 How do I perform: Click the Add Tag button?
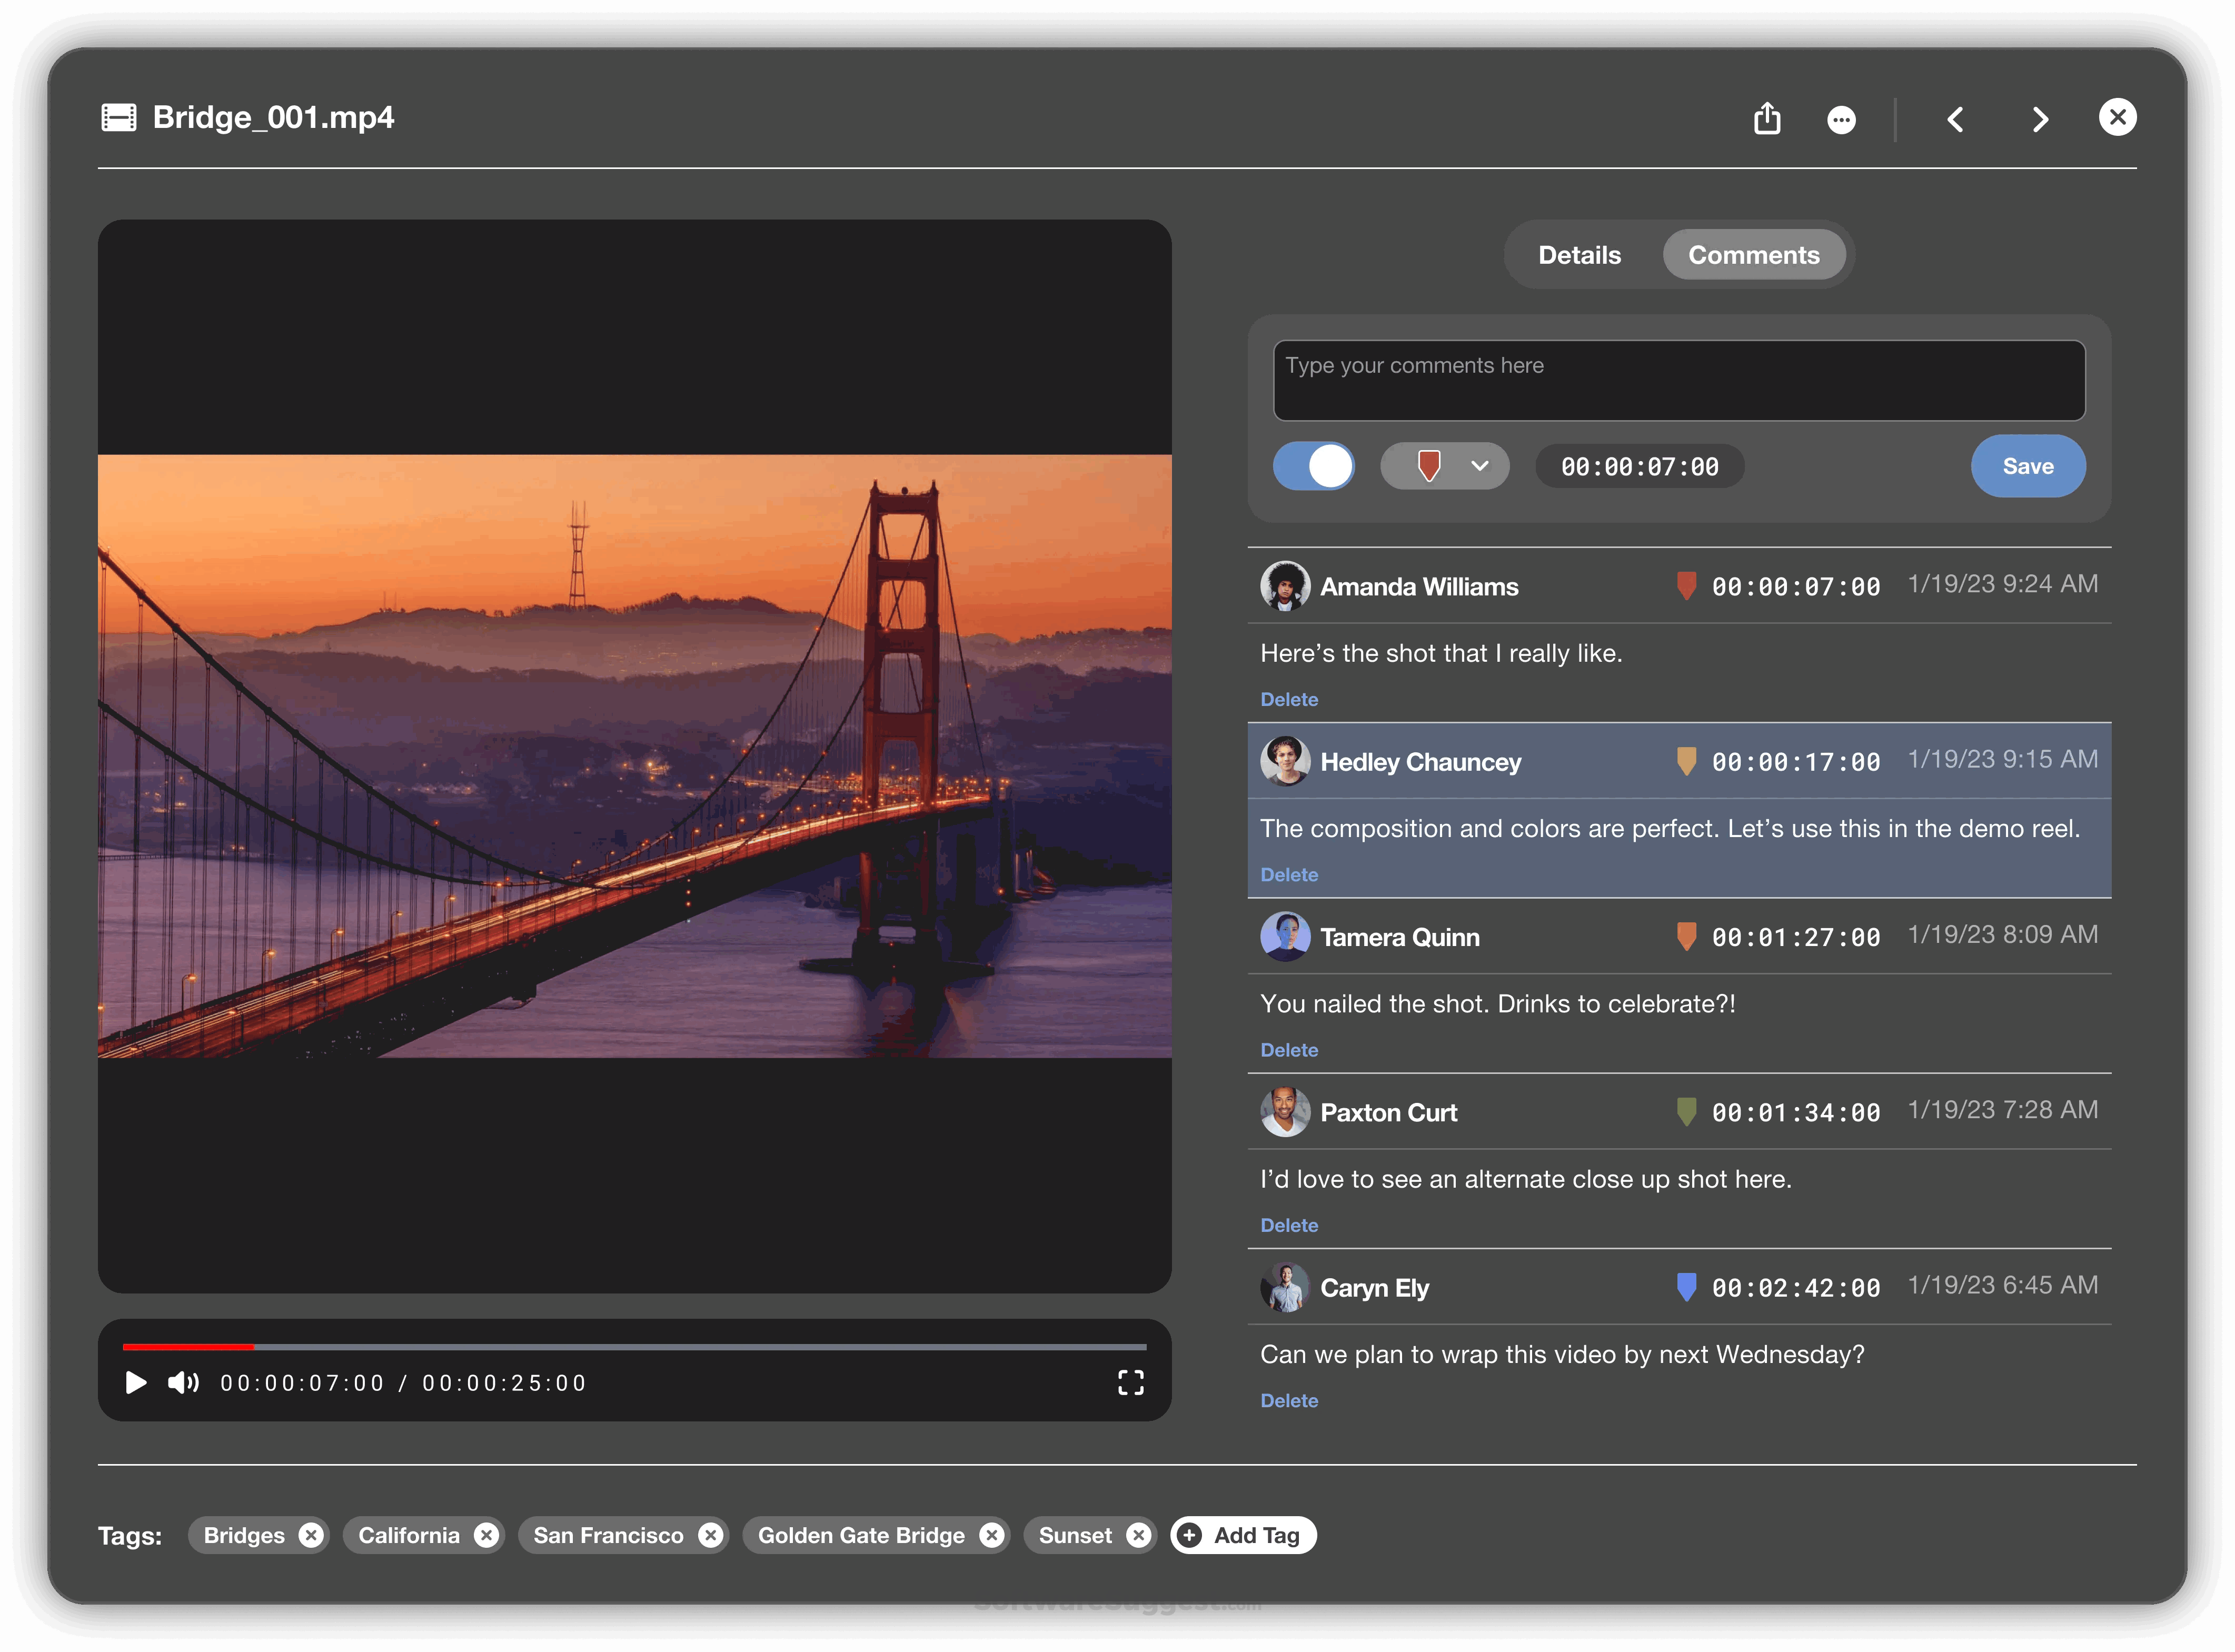pyautogui.click(x=1243, y=1535)
